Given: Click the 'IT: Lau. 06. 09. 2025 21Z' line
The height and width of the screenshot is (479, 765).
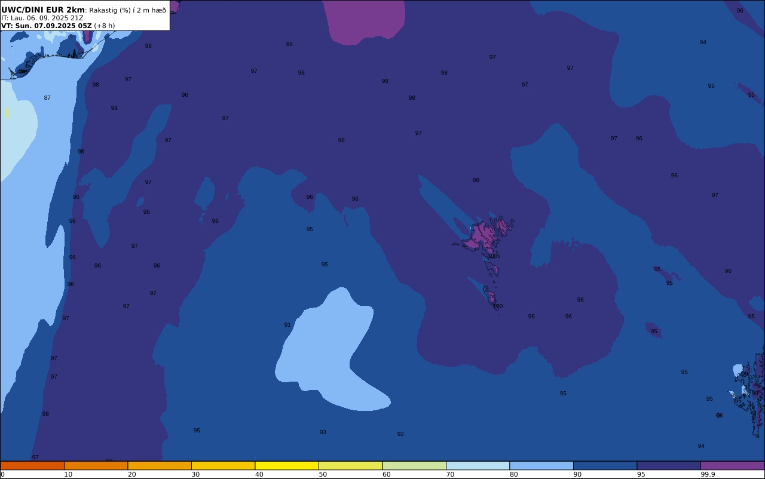Looking at the screenshot, I should [42, 18].
